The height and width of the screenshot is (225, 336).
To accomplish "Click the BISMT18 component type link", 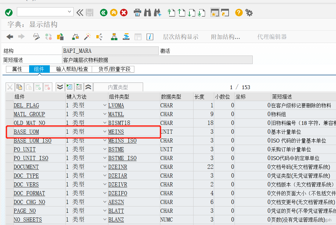I will tap(119, 123).
